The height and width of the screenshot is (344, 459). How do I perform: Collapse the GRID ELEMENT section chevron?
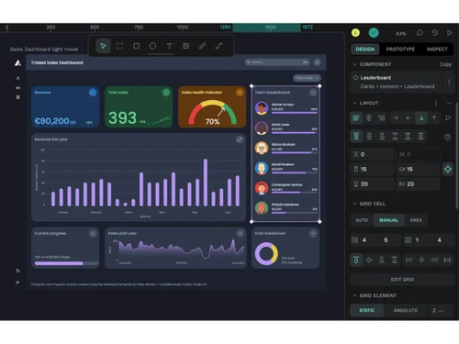[x=354, y=295]
